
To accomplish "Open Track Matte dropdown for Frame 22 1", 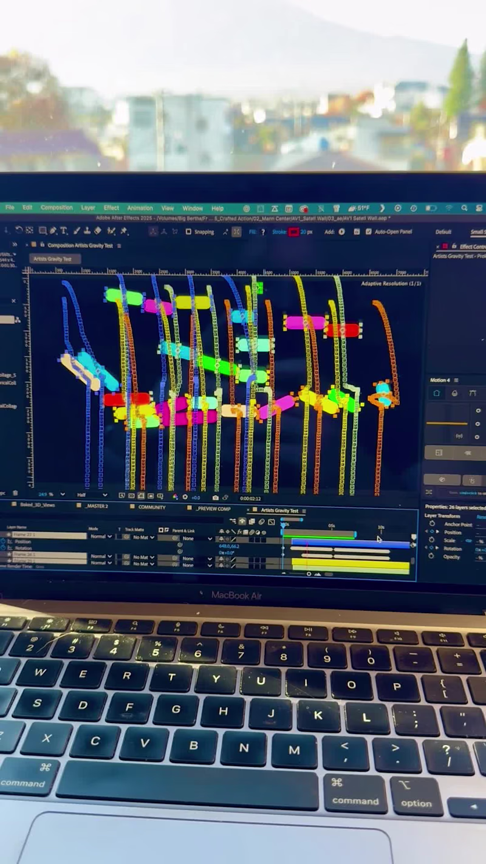I will tap(145, 538).
